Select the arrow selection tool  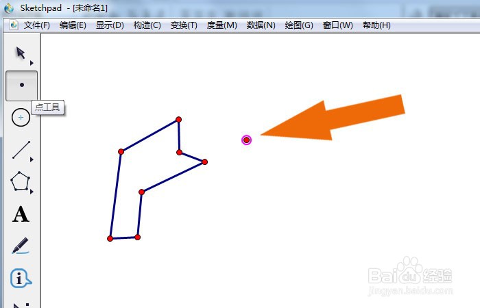coord(21,53)
